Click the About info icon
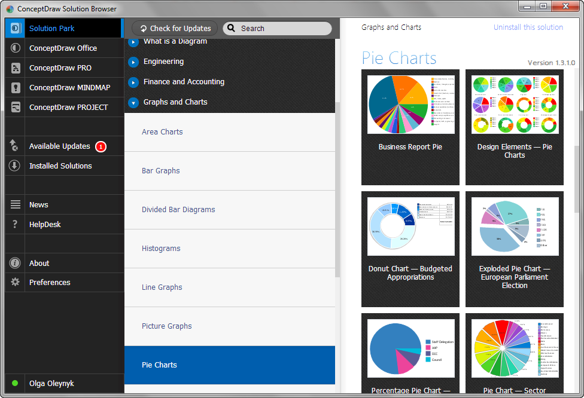The image size is (584, 398). (x=15, y=263)
